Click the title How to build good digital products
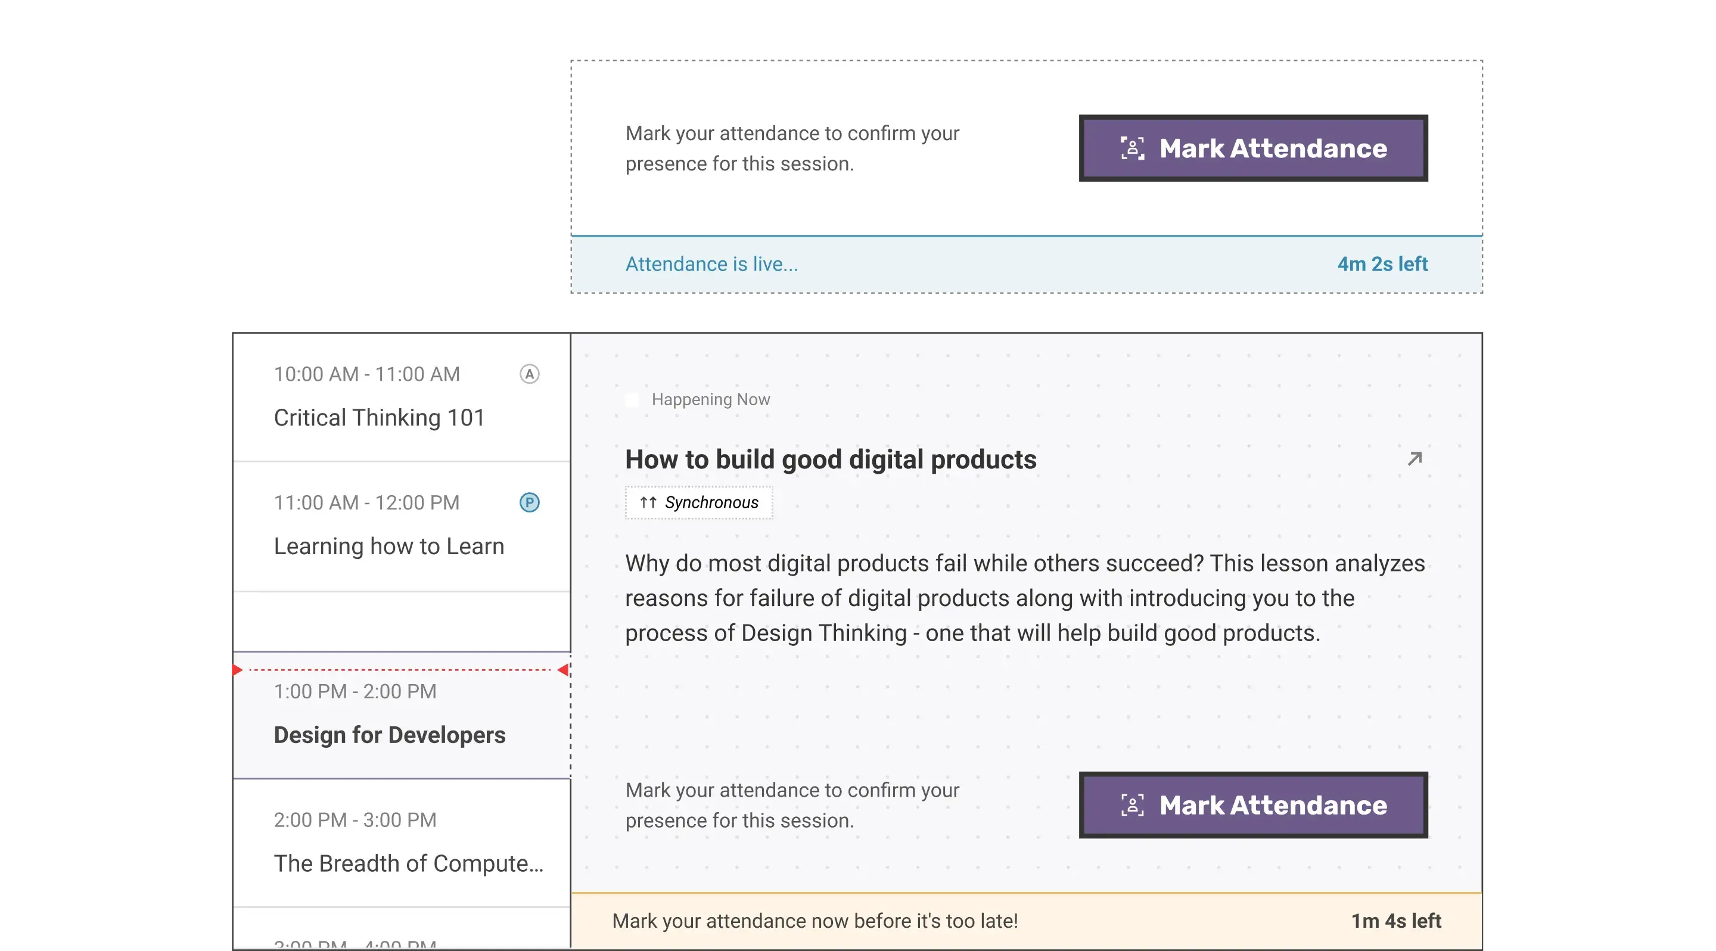The height and width of the screenshot is (951, 1716). 831,459
